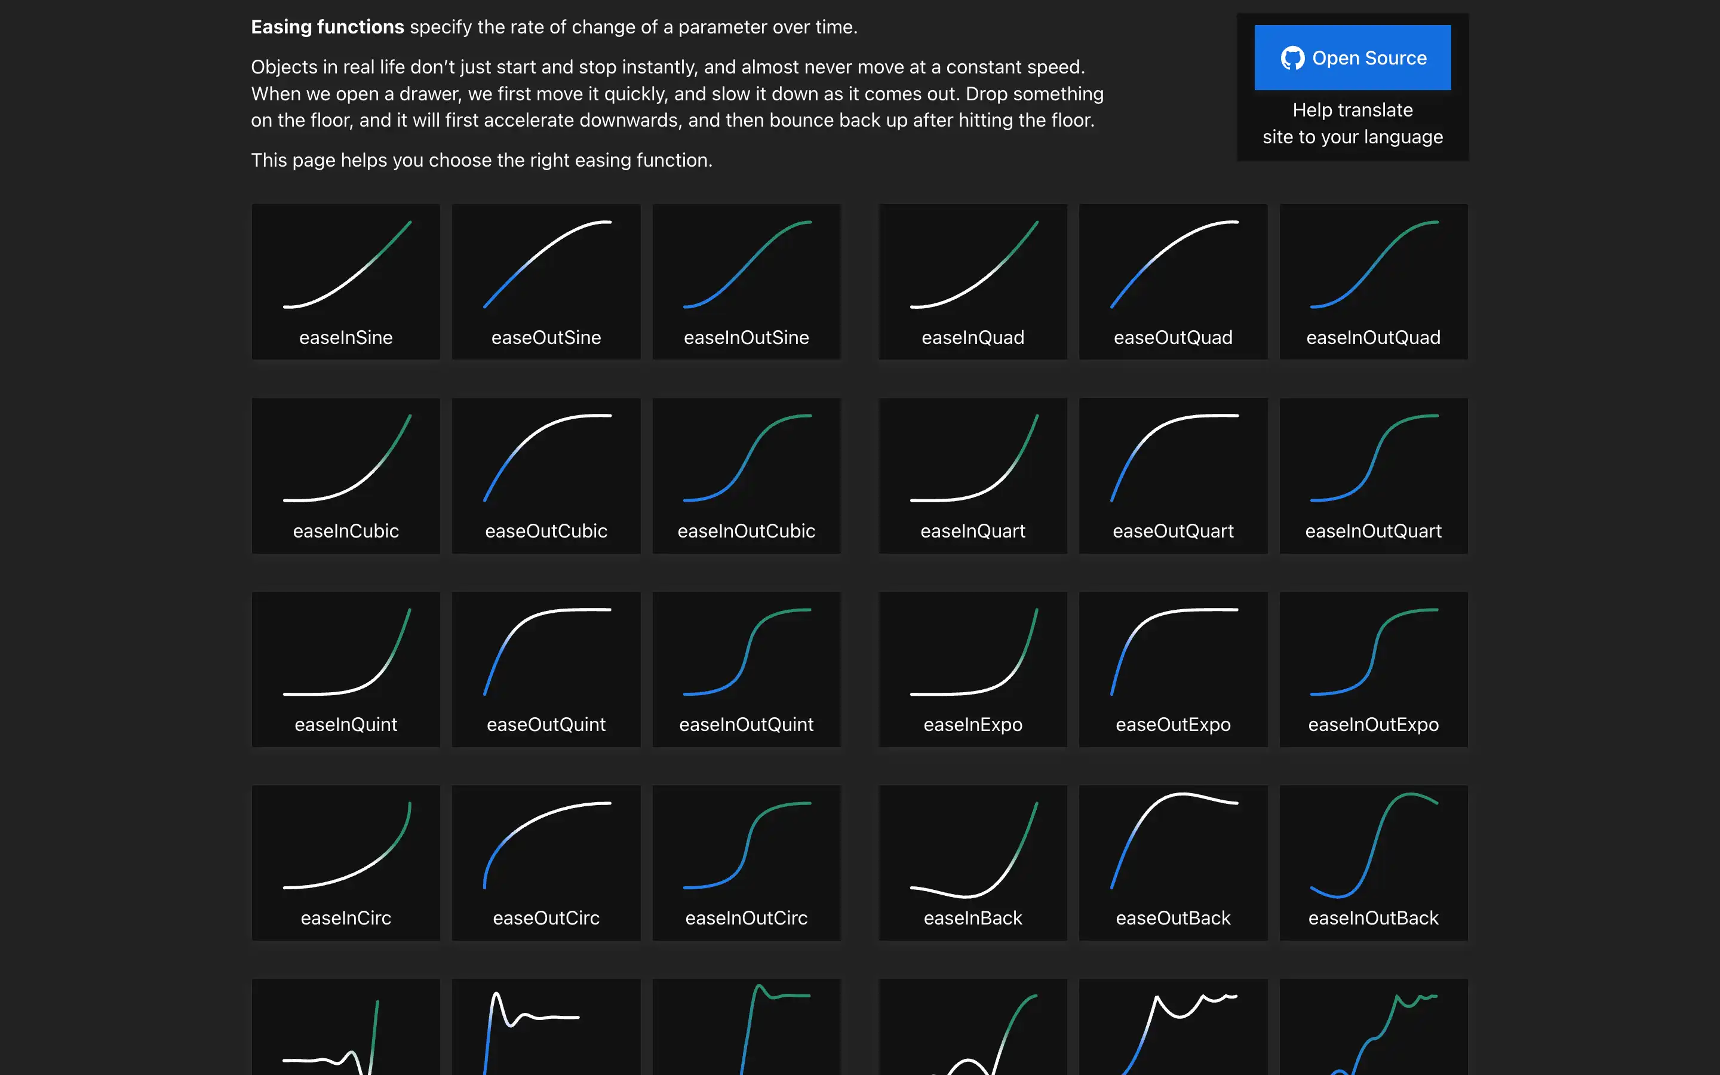Select the easeInOutQuint card
1720x1075 pixels.
pos(747,669)
